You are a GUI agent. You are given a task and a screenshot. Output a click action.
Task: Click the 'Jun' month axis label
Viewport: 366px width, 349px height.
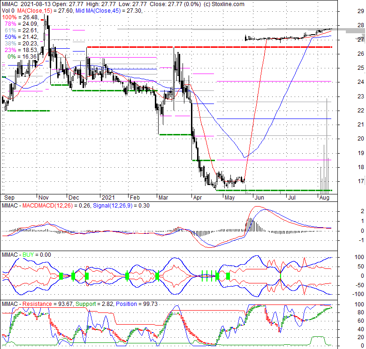click(259, 198)
